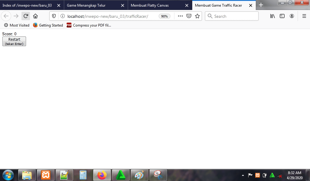The image size is (310, 181).
Task: Open Notepad++ from the taskbar
Action: [x=64, y=175]
